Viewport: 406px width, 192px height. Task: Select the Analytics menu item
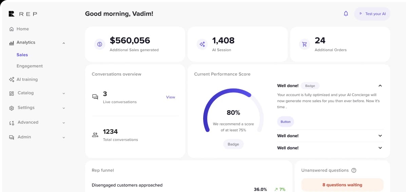[26, 42]
